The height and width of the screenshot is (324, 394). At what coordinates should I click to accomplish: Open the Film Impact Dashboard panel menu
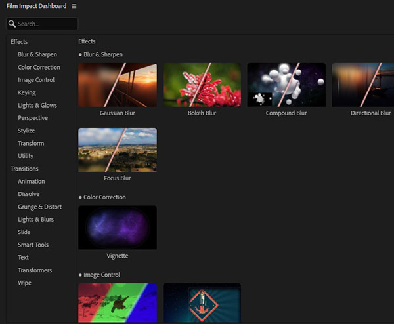74,6
